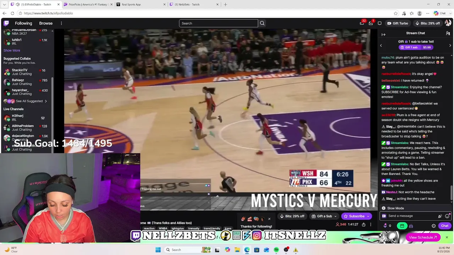Close the View Schedule banner
The width and height of the screenshot is (454, 255).
447,238
